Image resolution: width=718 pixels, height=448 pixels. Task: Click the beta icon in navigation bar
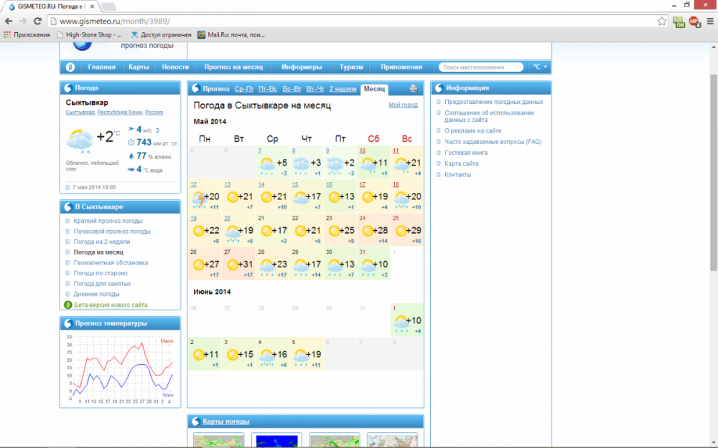tap(70, 67)
